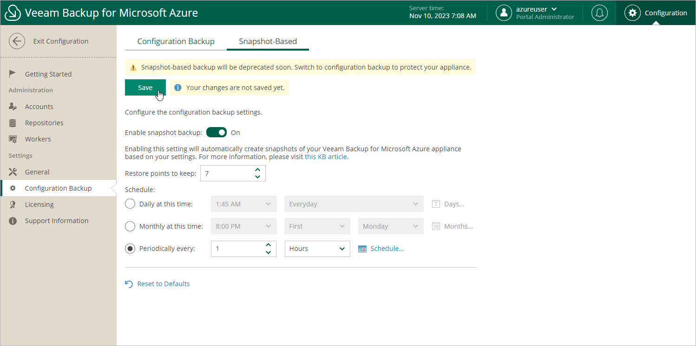Open the Everyday dropdown
The image size is (696, 346).
point(354,204)
